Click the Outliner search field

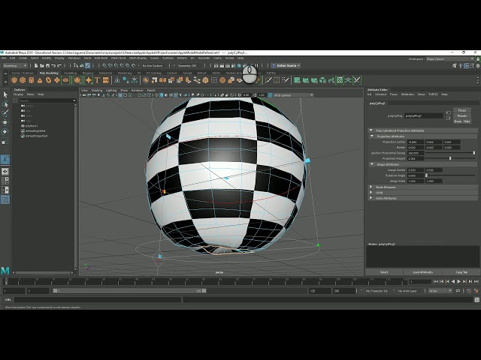coord(47,100)
